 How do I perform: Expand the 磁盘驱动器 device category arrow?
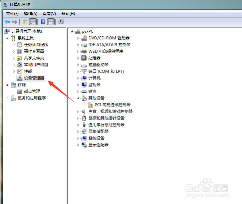78,65
